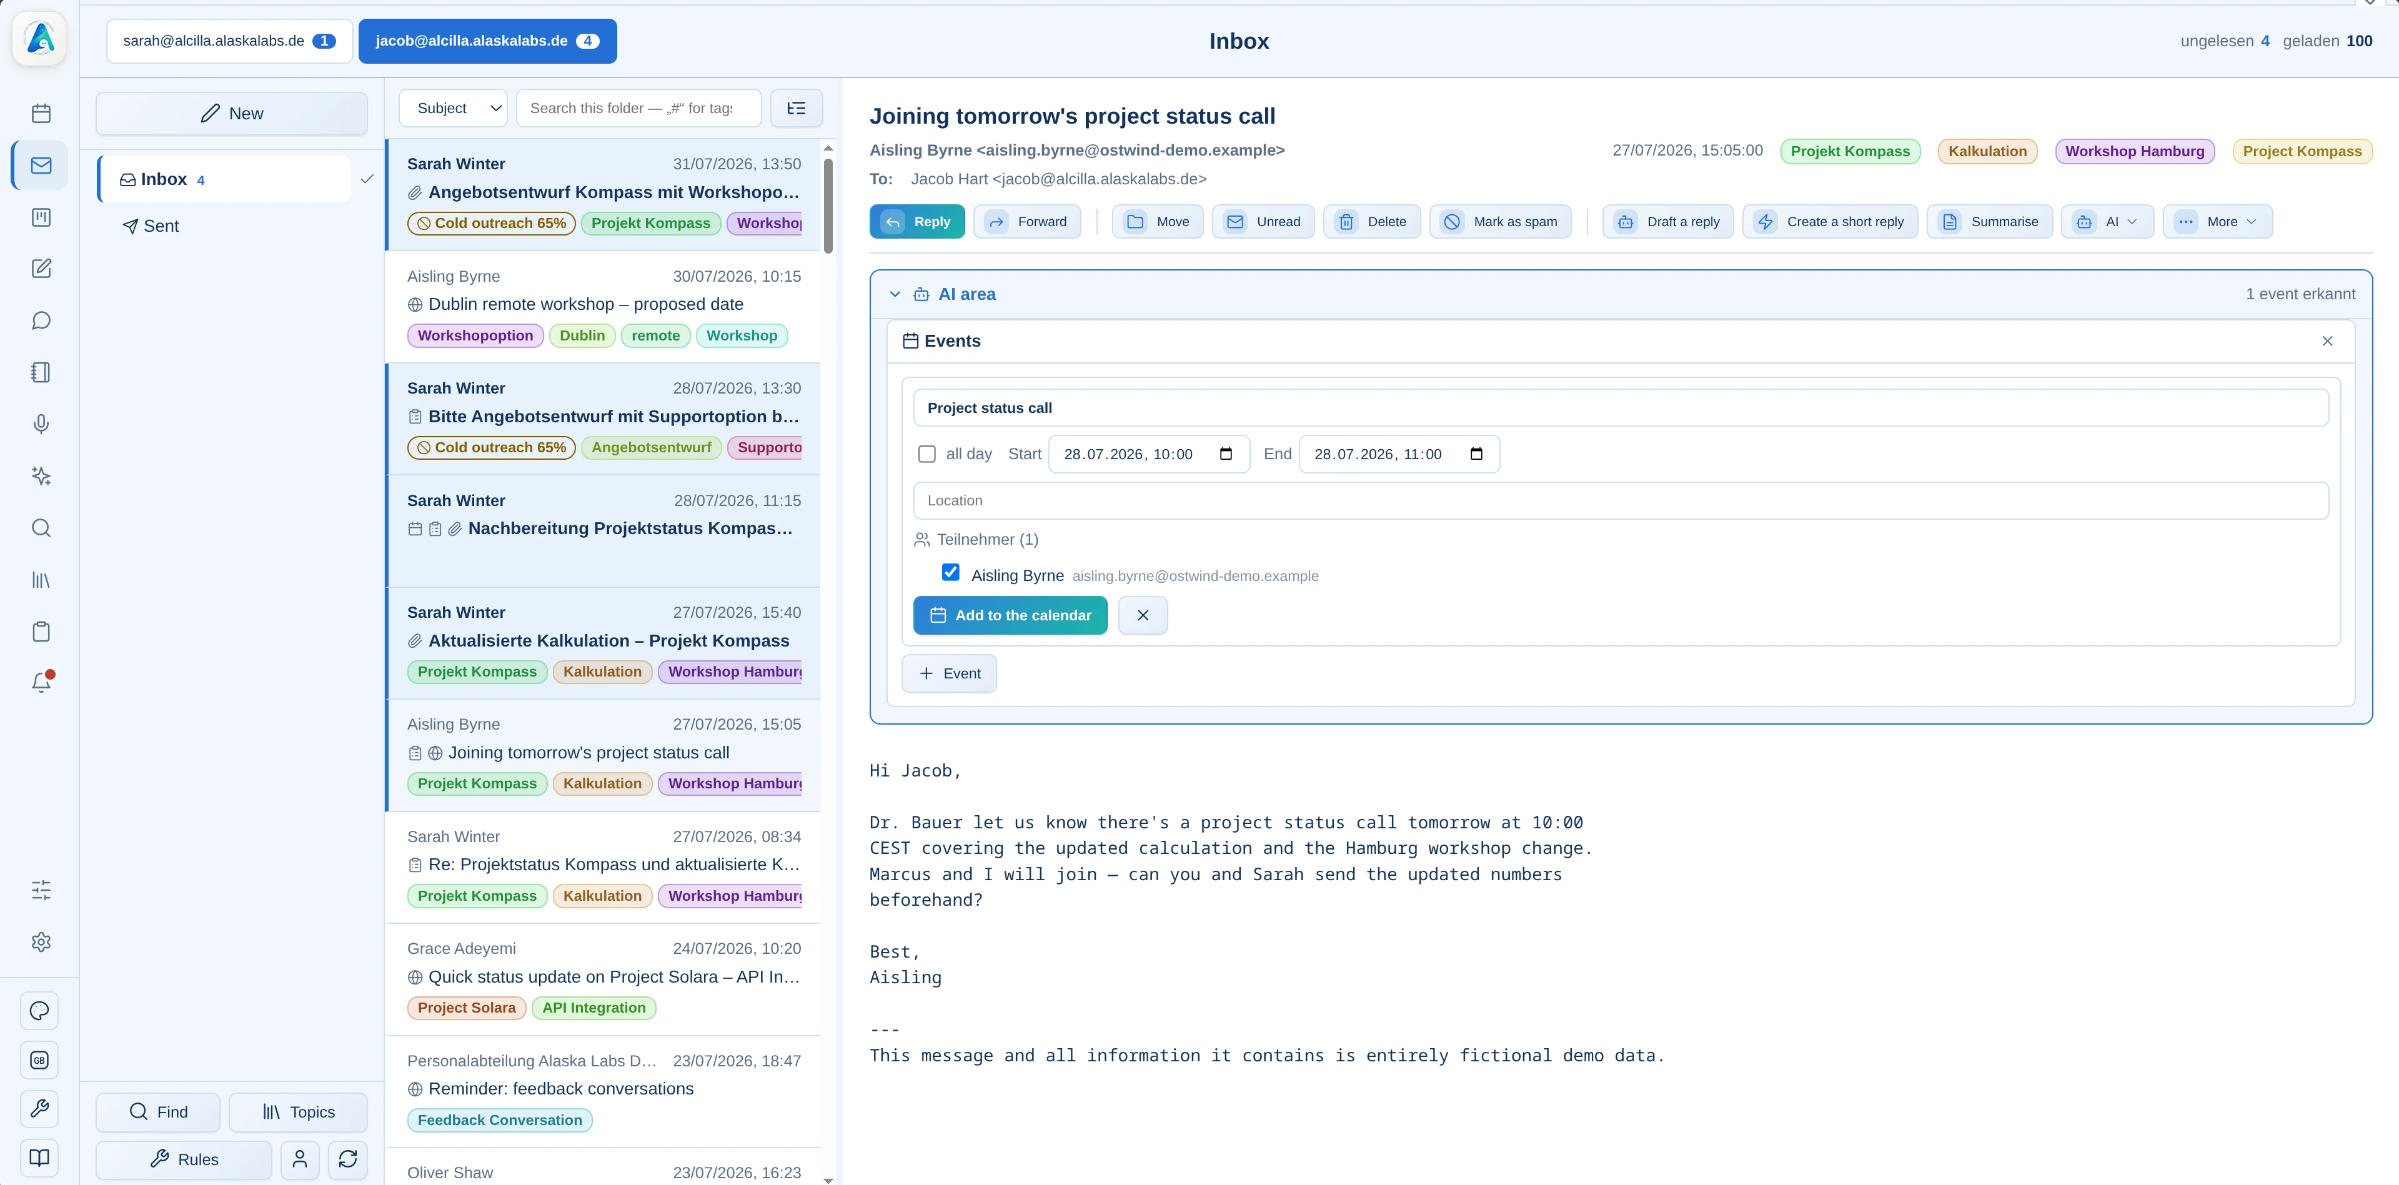Click the GB language icon
The width and height of the screenshot is (2399, 1185).
[x=39, y=1060]
